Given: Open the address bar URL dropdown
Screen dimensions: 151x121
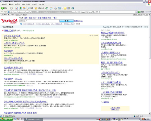Looking at the screenshot, I should [136, 12].
